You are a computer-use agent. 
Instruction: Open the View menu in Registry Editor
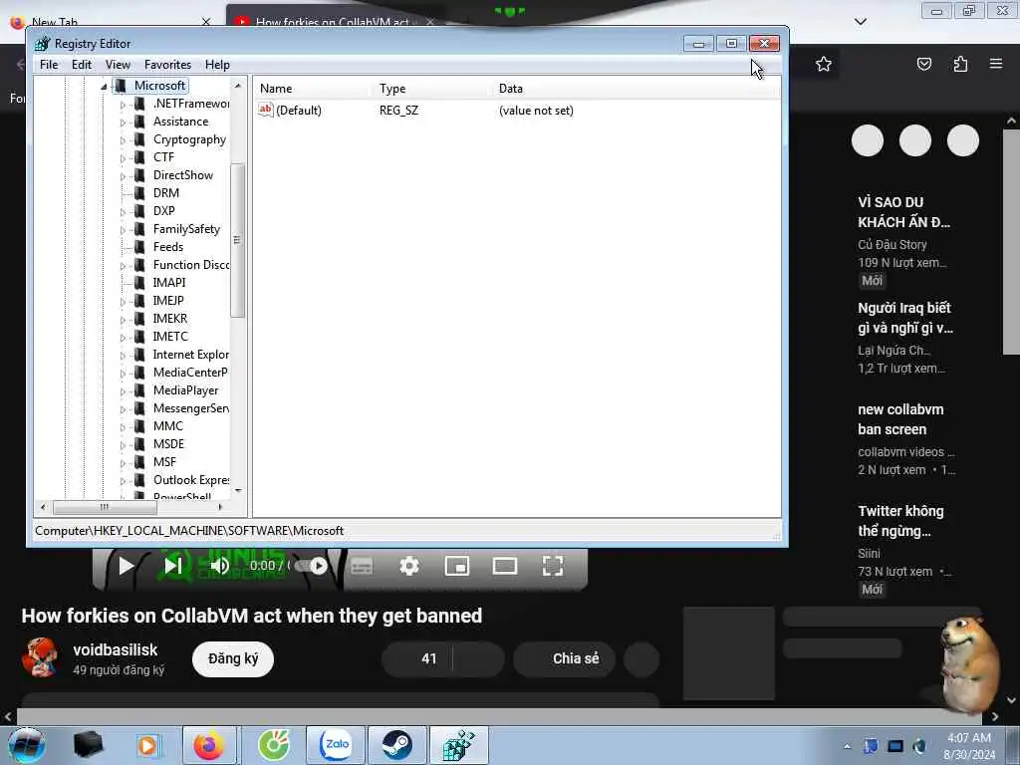click(x=118, y=65)
